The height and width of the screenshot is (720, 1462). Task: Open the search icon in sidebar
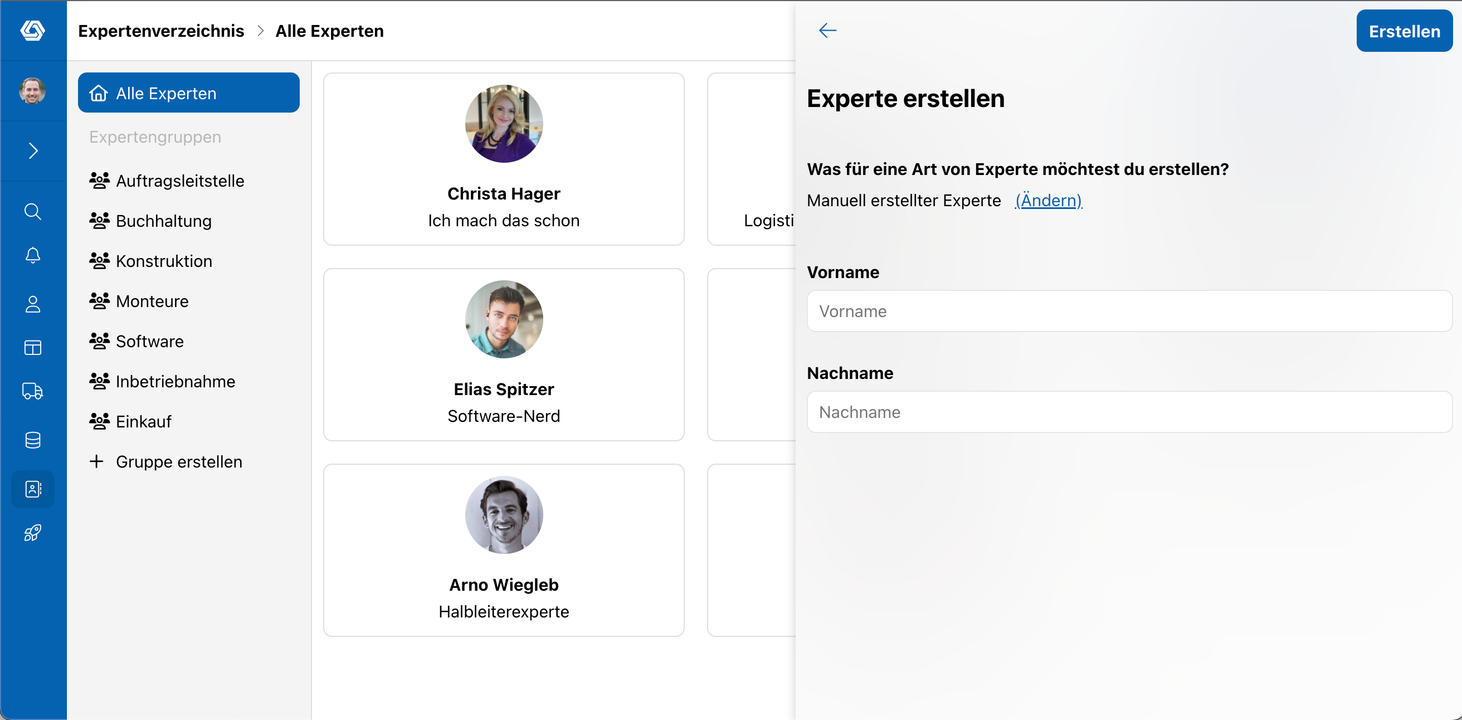(x=33, y=211)
